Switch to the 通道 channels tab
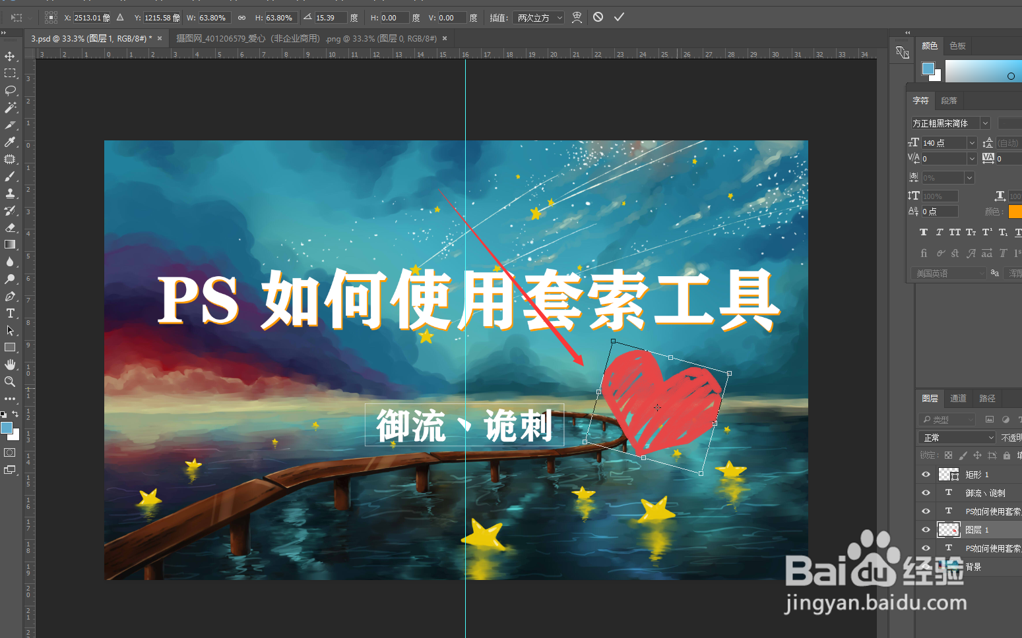 pos(959,397)
